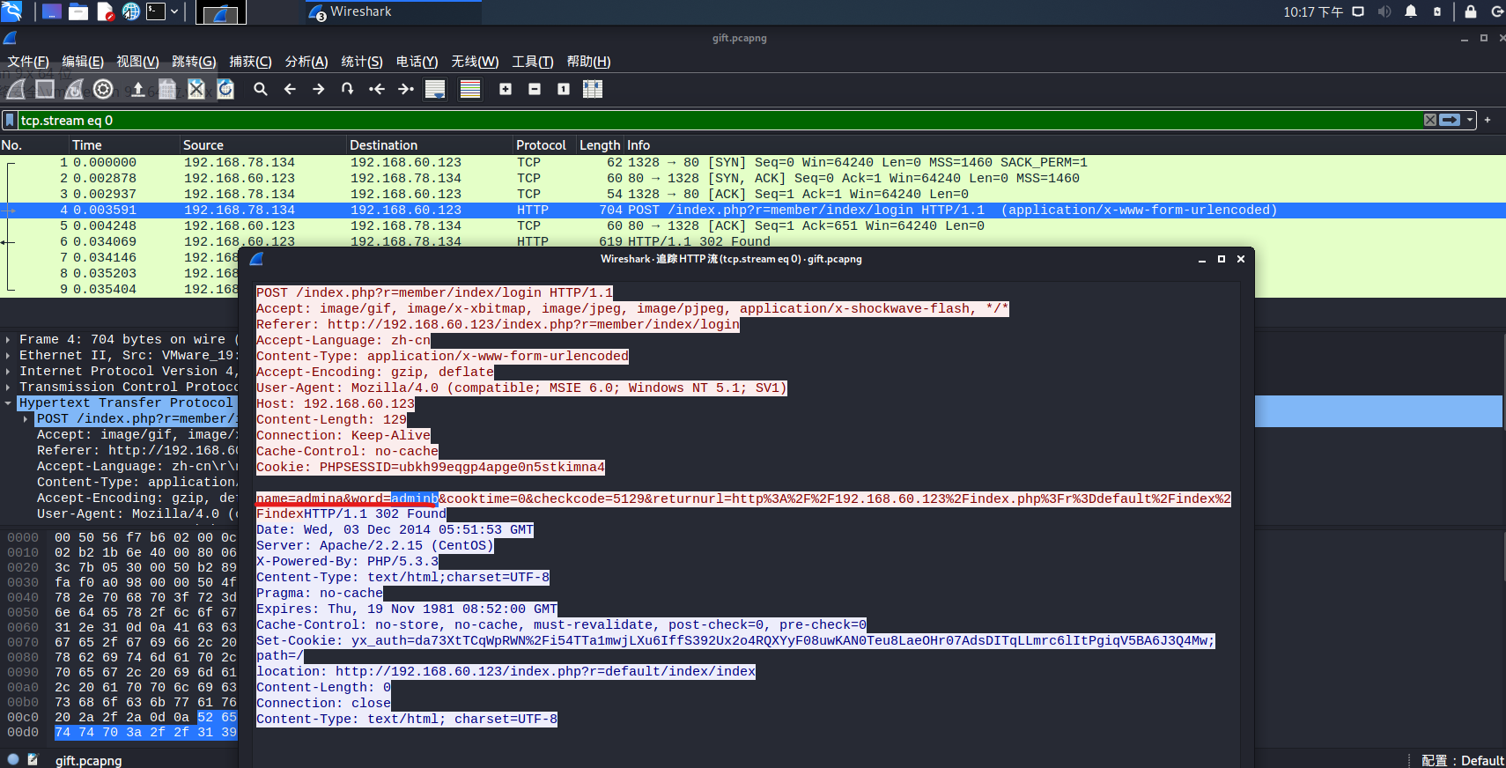Find a packet with the magnifier icon
Image resolution: width=1506 pixels, height=768 pixels.
click(261, 89)
